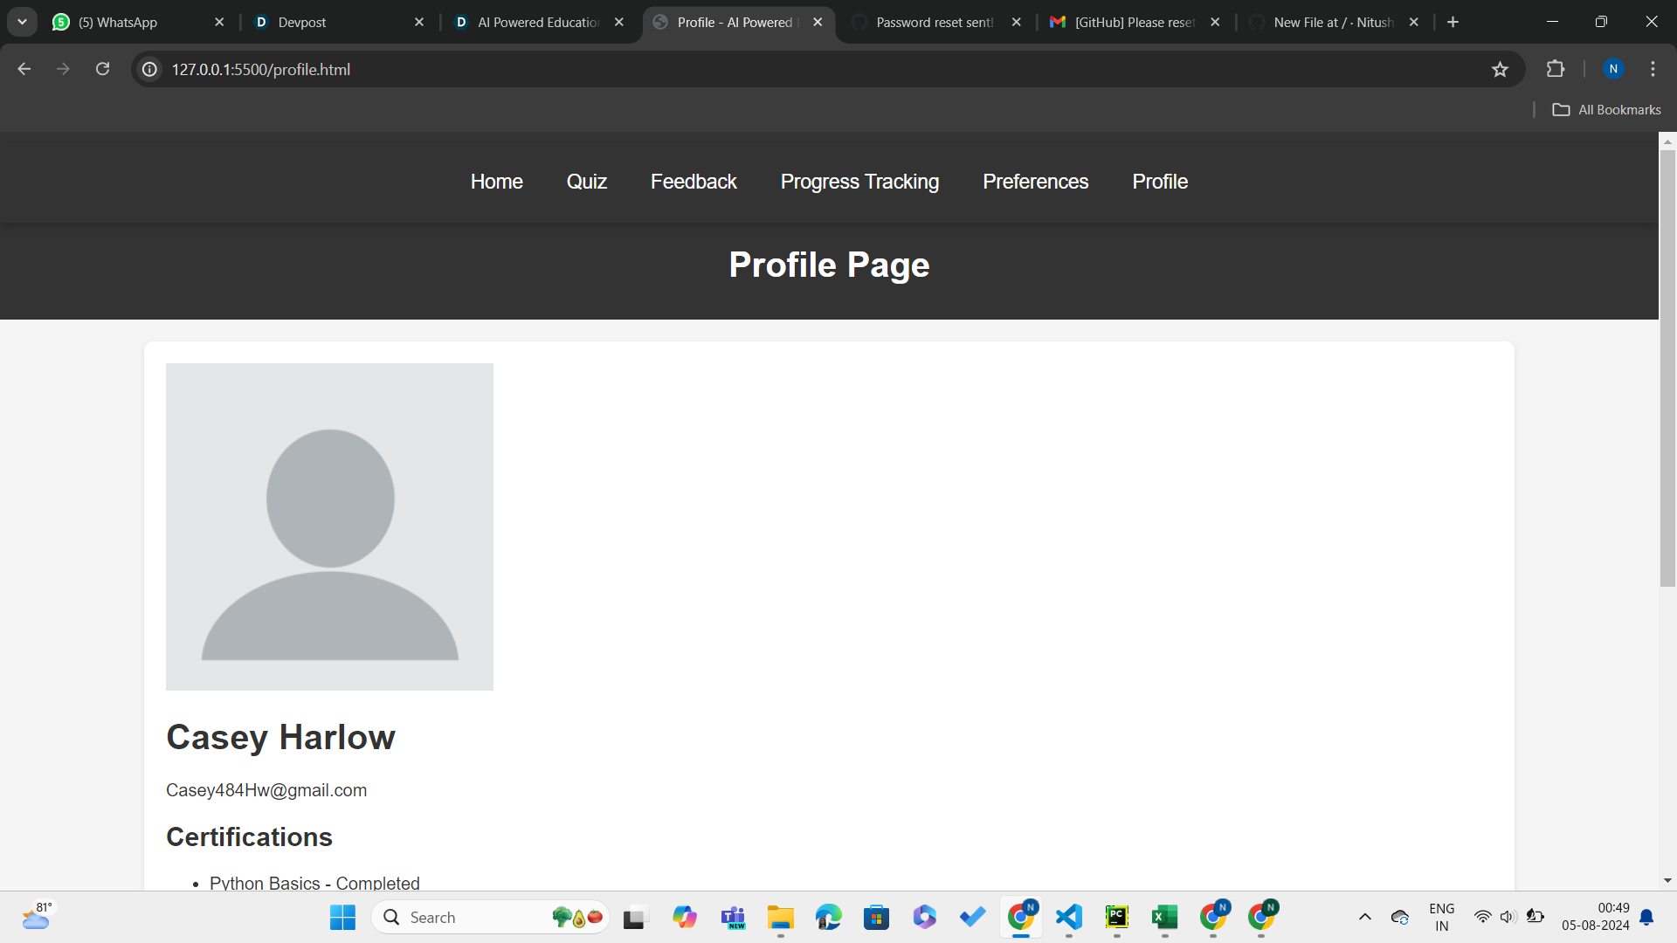
Task: Open Visual Studio Code from taskbar
Action: pos(1069,917)
